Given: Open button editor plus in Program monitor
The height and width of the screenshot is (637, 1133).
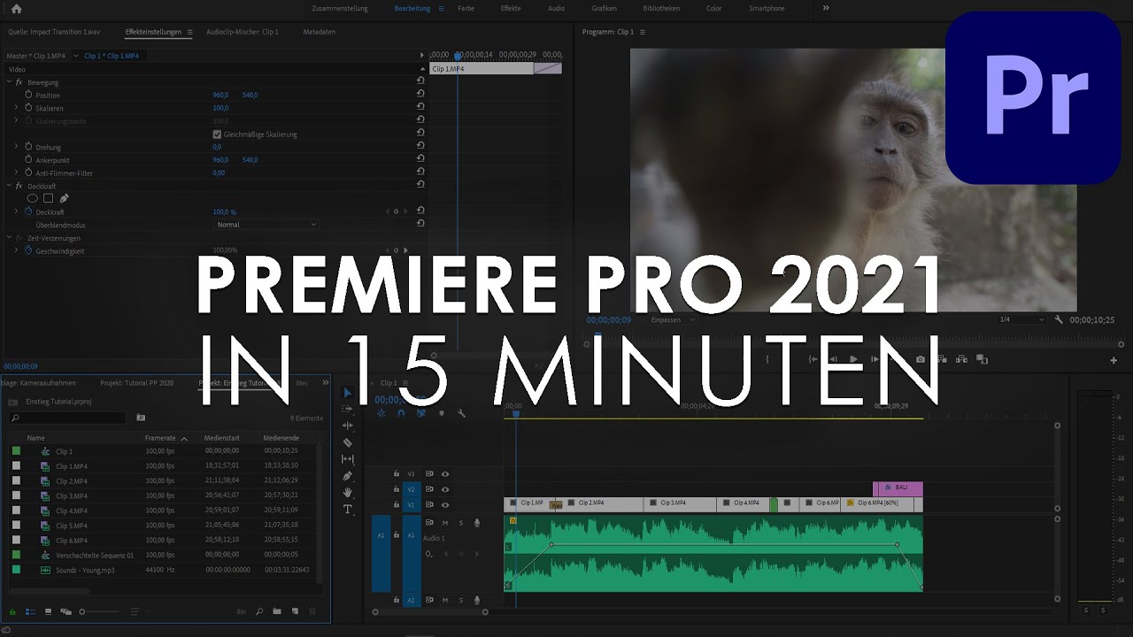Looking at the screenshot, I should 1114,360.
